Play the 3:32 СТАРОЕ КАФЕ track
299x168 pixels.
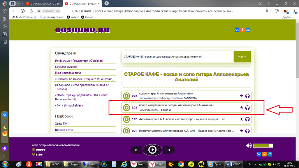point(127,108)
